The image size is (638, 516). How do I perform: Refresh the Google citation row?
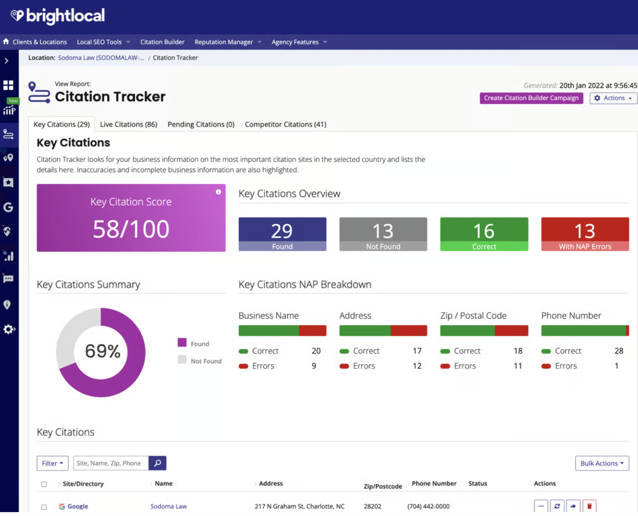click(x=557, y=506)
